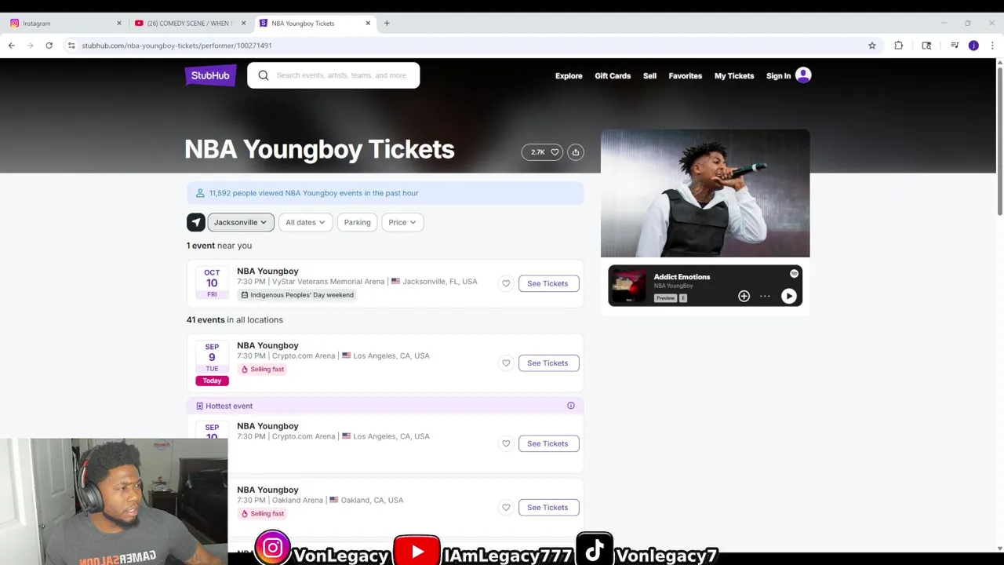The width and height of the screenshot is (1004, 565).
Task: Click the page vertical scrollbar
Action: pos(999,141)
